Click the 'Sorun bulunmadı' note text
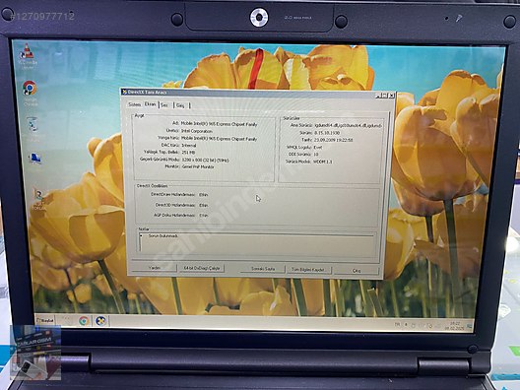Image resolution: width=520 pixels, height=390 pixels. 163,235
